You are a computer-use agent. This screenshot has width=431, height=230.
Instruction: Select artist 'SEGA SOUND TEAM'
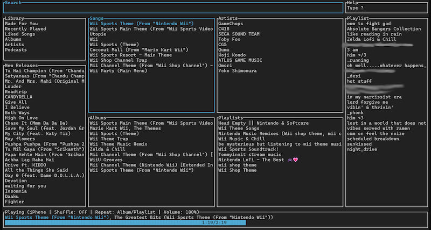[239, 34]
